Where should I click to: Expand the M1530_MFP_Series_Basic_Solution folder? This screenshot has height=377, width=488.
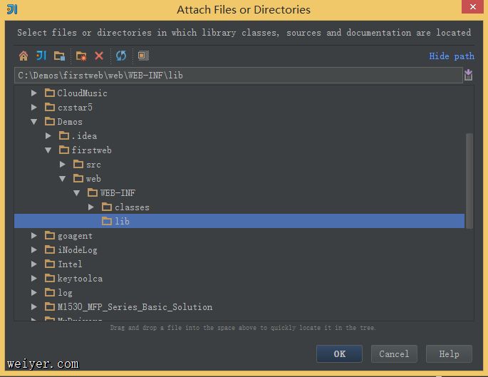point(34,306)
